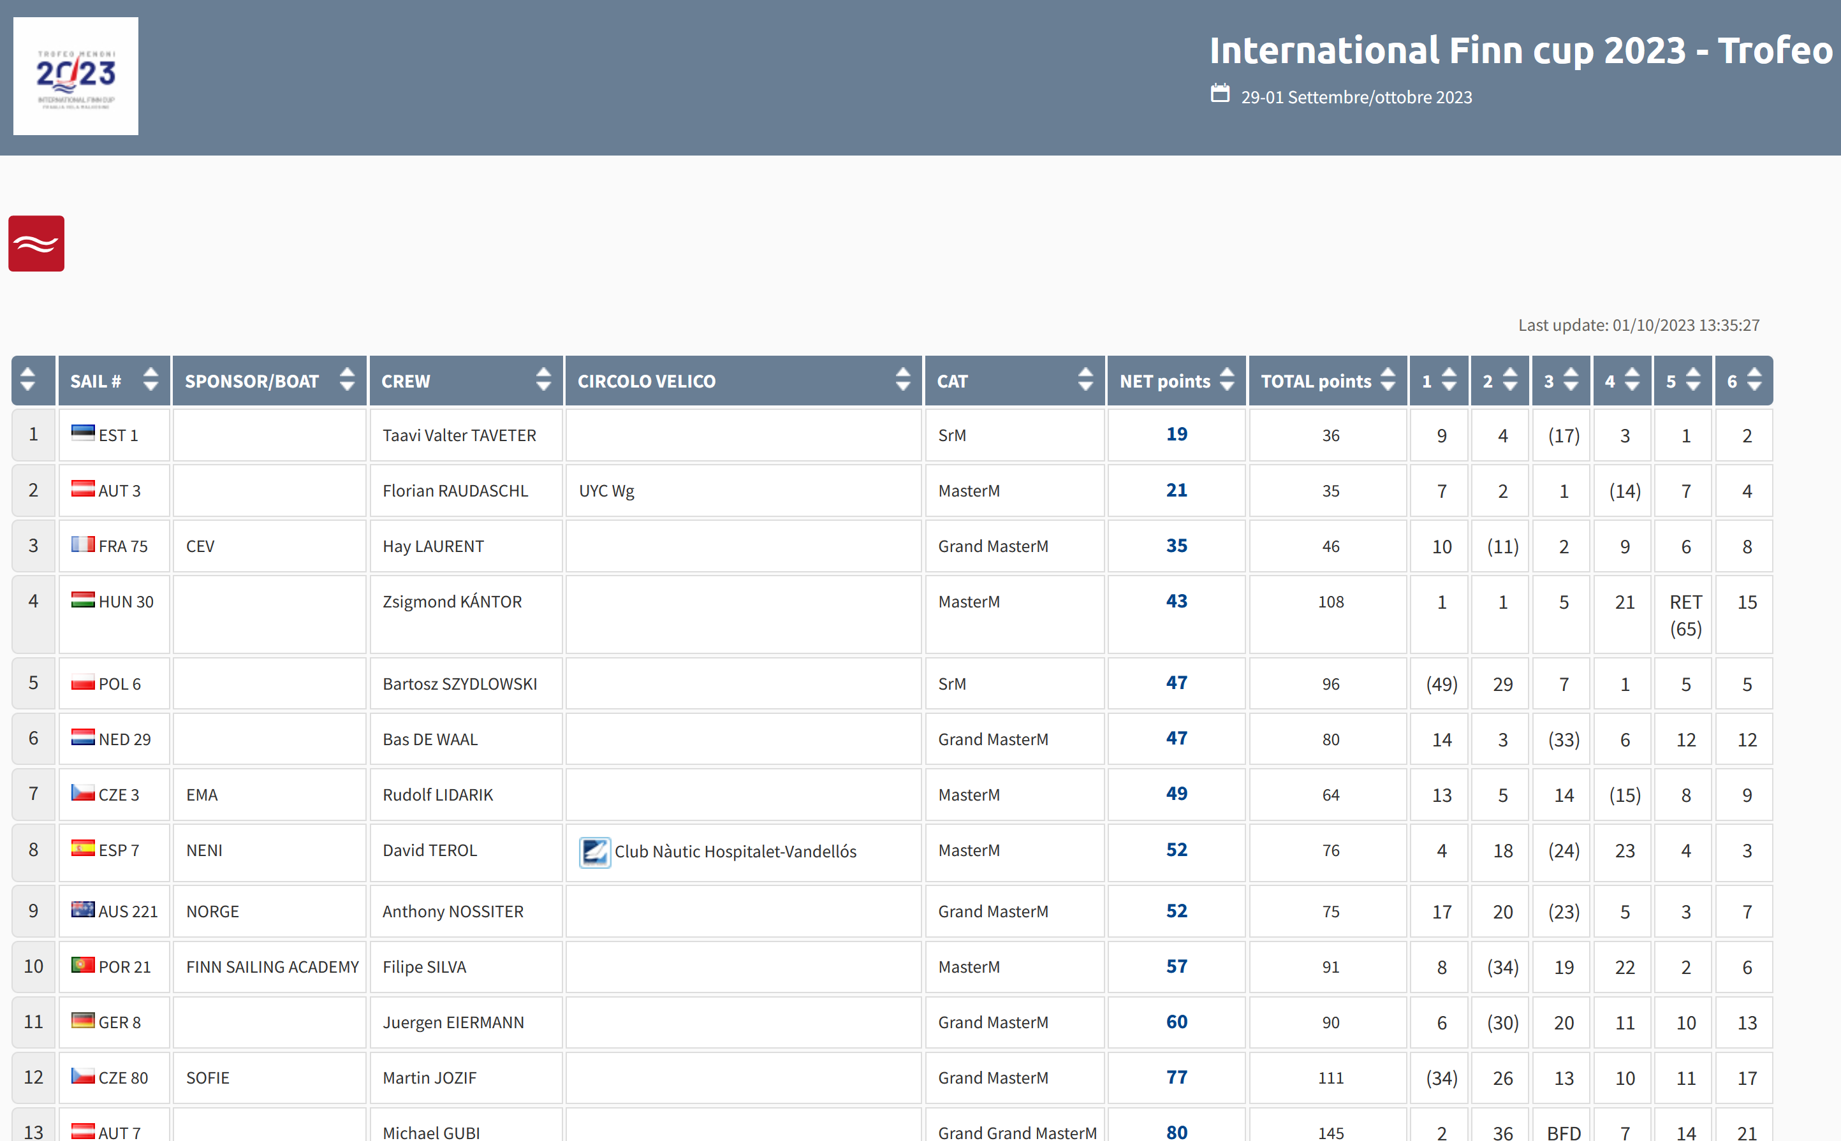This screenshot has width=1841, height=1141.
Task: Sort by race 5 column
Action: pyautogui.click(x=1693, y=379)
